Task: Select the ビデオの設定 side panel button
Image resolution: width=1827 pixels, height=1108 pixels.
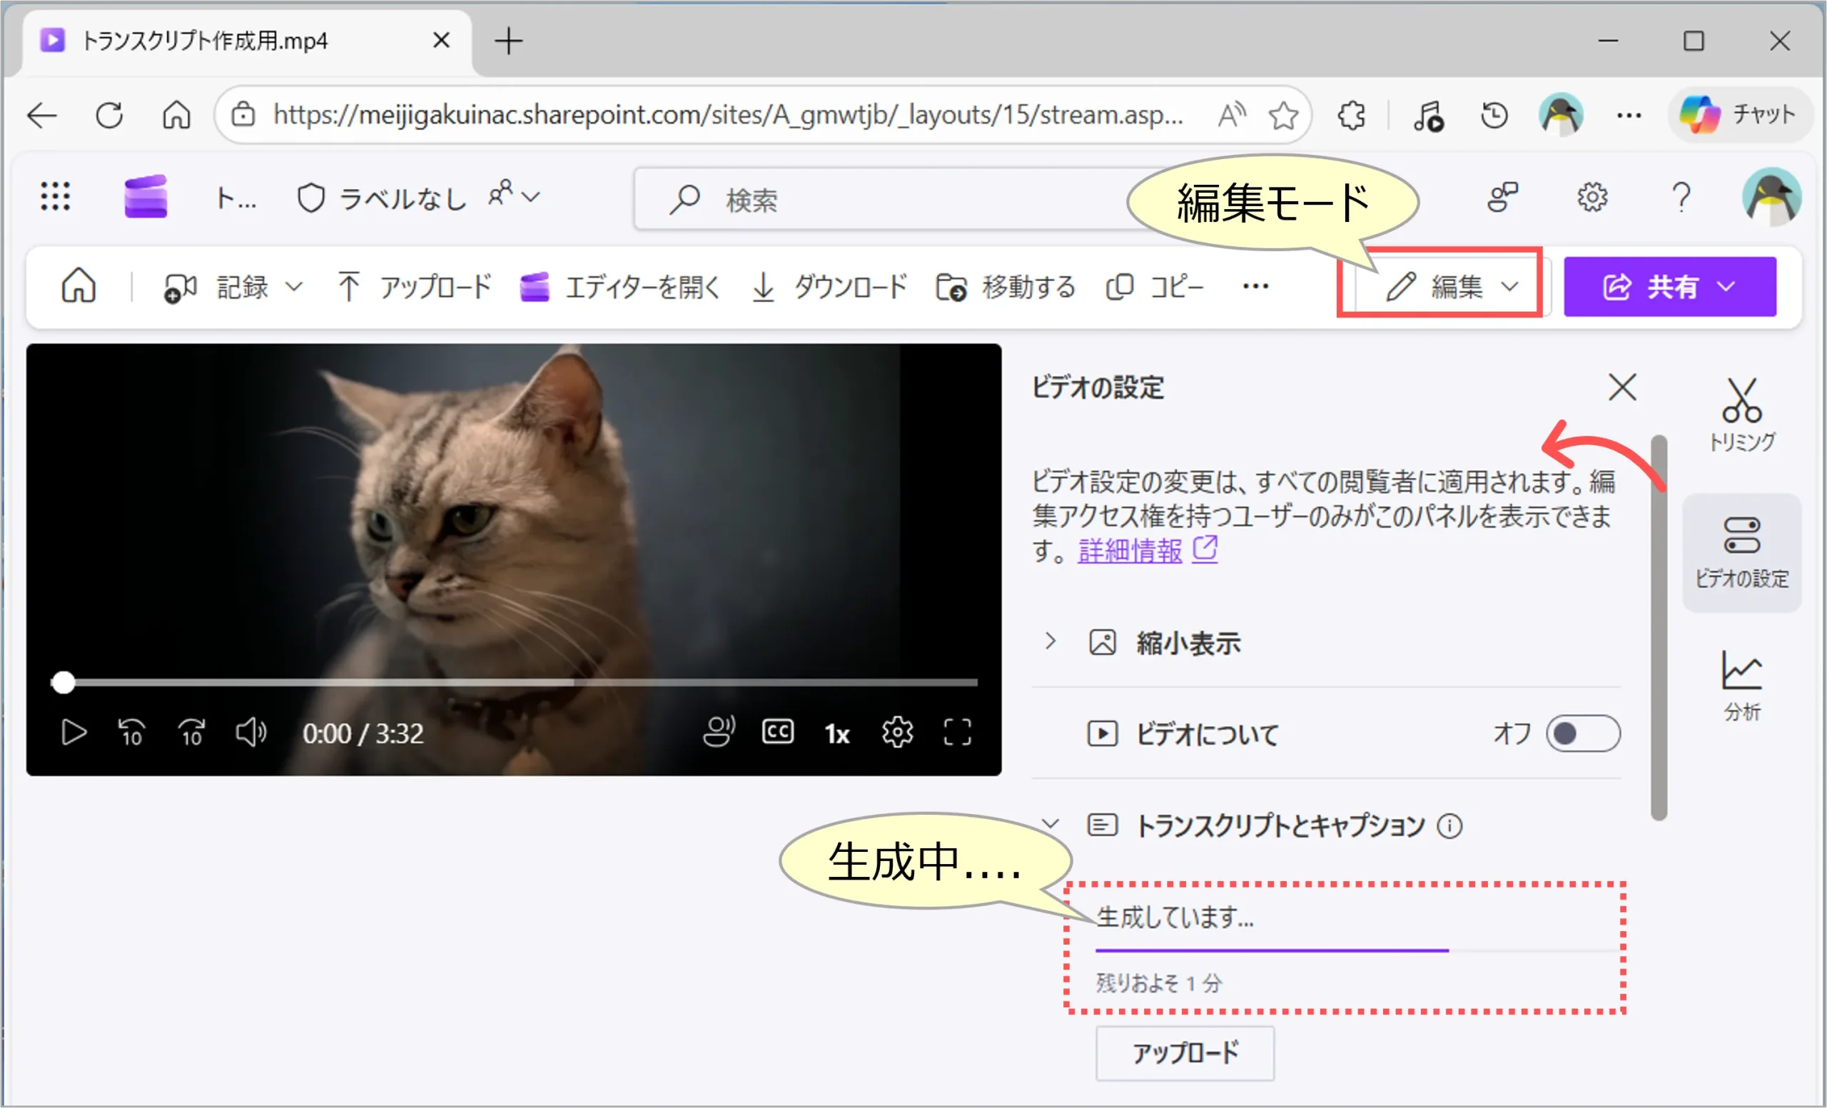Action: pos(1741,553)
